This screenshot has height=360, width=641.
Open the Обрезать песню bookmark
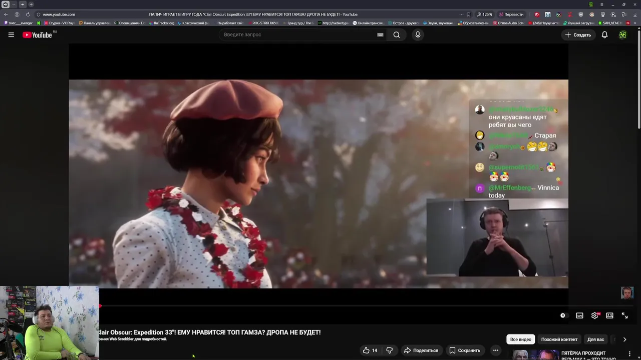473,23
